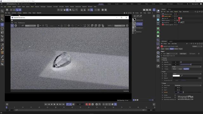This screenshot has width=203, height=114.
Task: Switch to the Details tab in attributes
Action: 176,49
